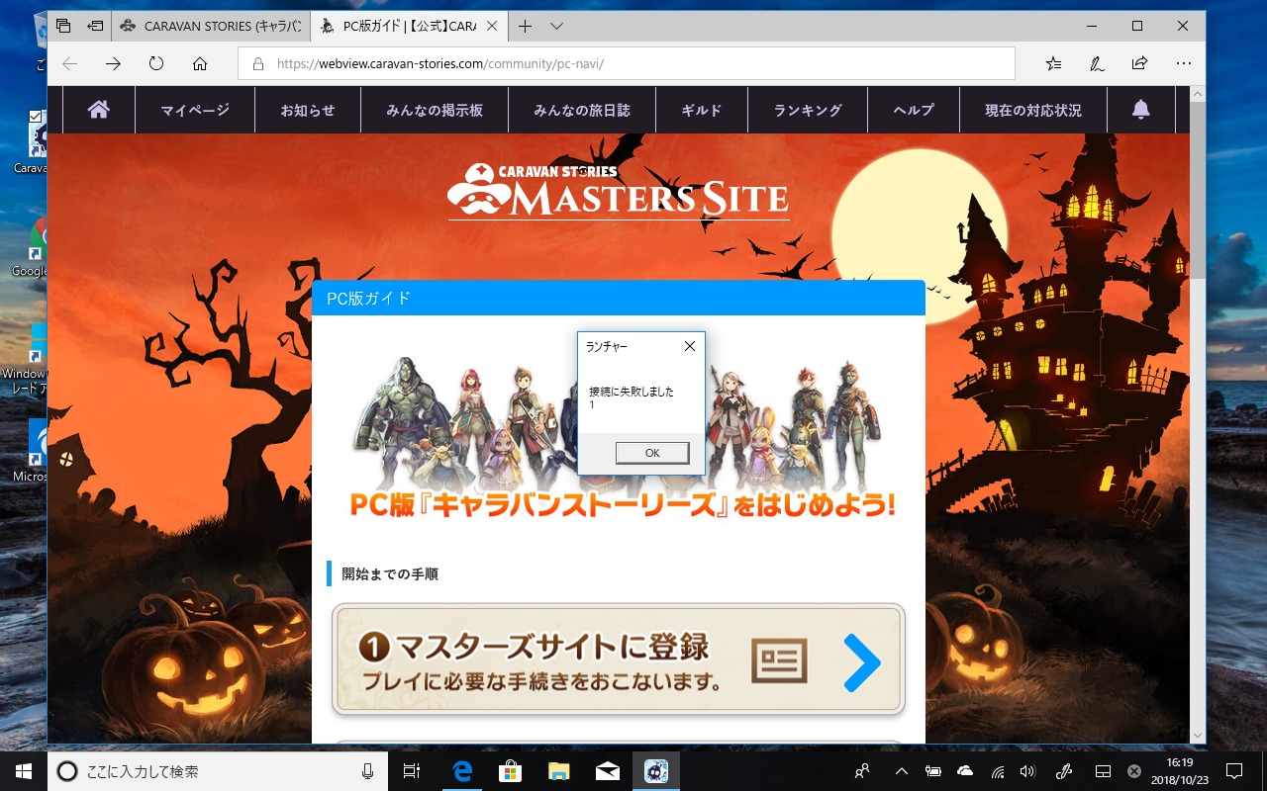Close the ランチャー error dialog

click(x=690, y=346)
